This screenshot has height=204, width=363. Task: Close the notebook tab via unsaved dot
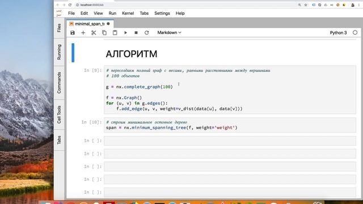tap(108, 24)
